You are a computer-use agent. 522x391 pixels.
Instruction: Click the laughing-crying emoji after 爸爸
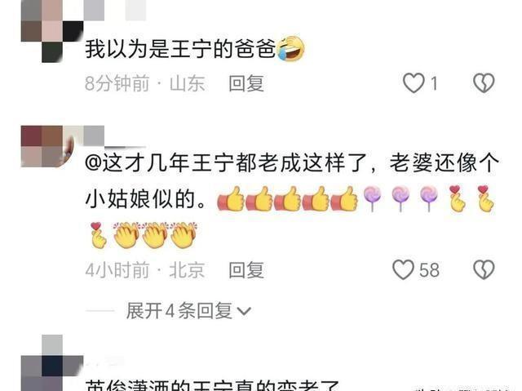point(291,48)
